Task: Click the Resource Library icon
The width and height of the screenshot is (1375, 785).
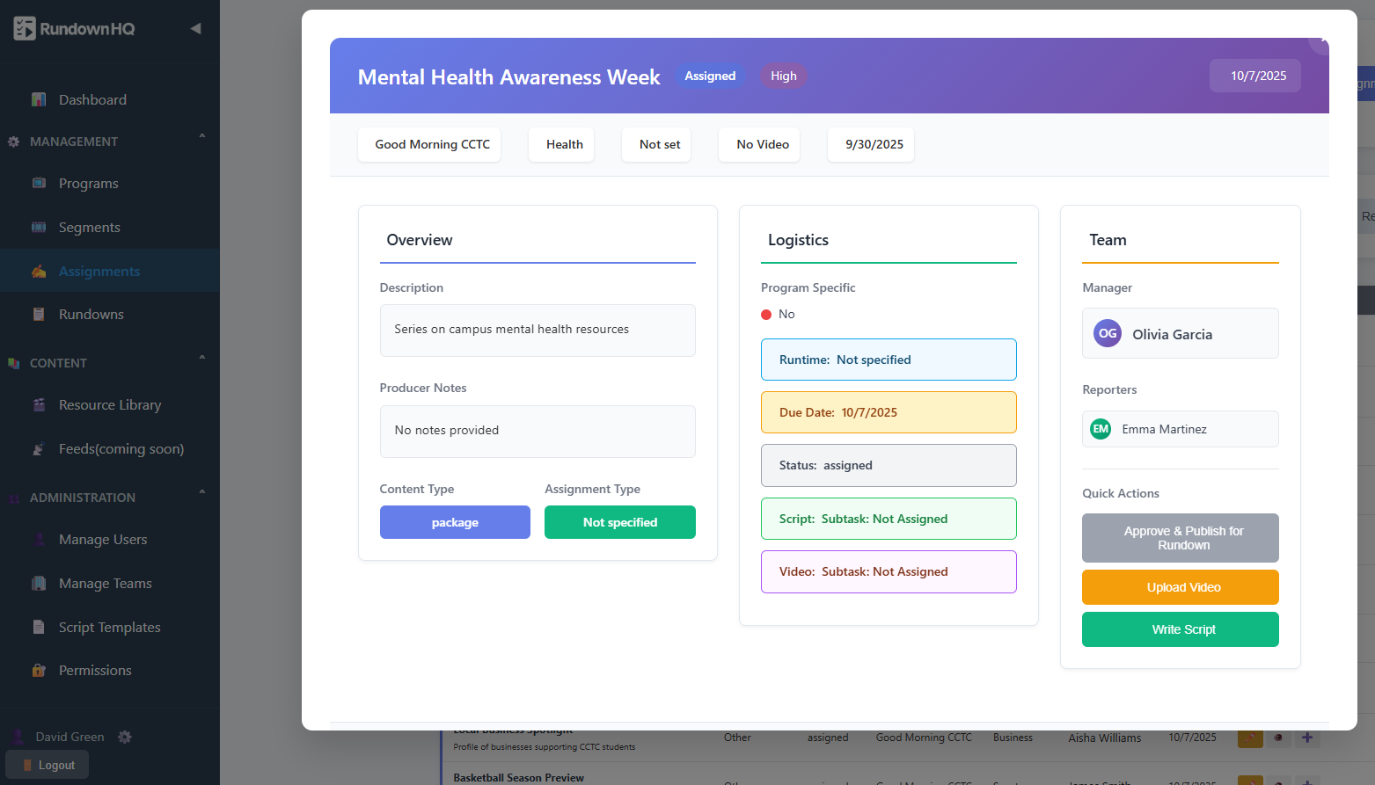Action: coord(39,404)
